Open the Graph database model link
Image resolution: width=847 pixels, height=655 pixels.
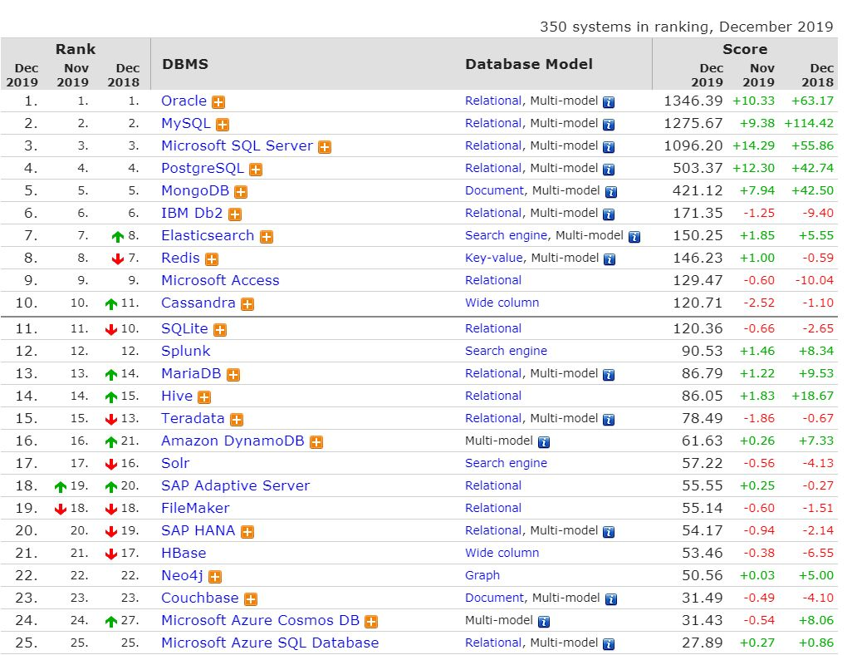point(482,575)
